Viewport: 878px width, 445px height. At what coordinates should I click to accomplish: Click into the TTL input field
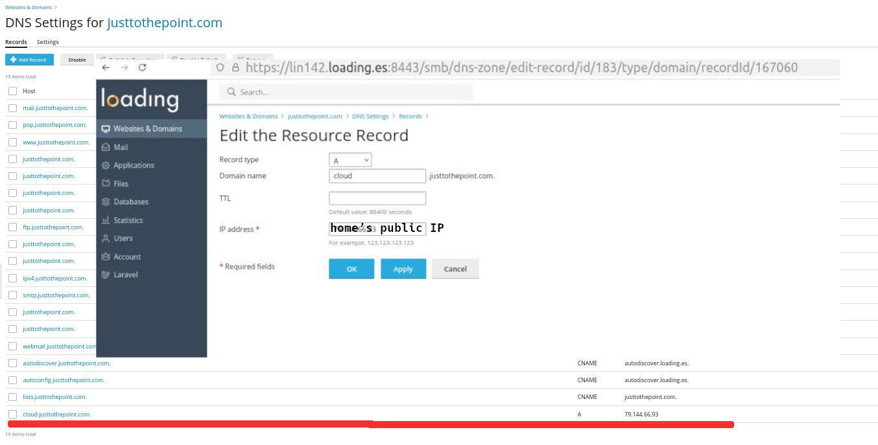click(x=377, y=198)
